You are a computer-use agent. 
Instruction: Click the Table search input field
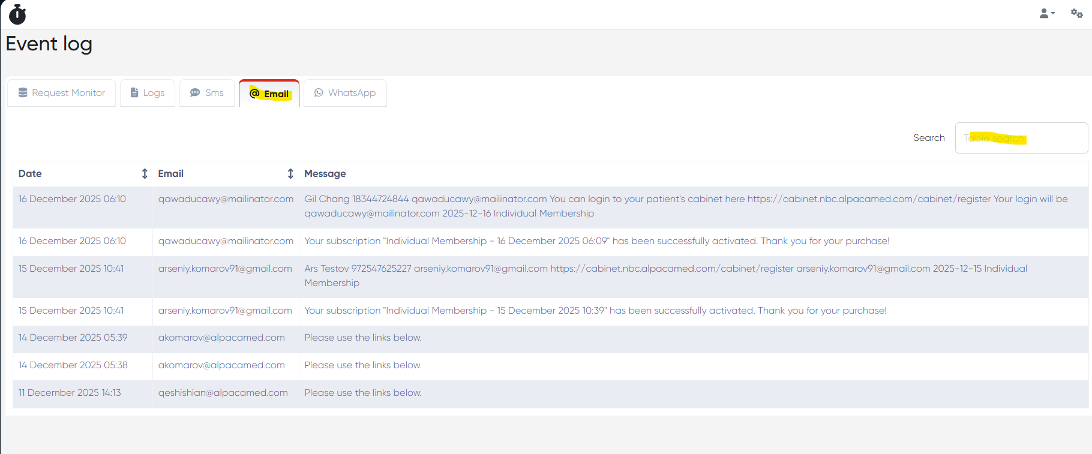pos(1021,138)
